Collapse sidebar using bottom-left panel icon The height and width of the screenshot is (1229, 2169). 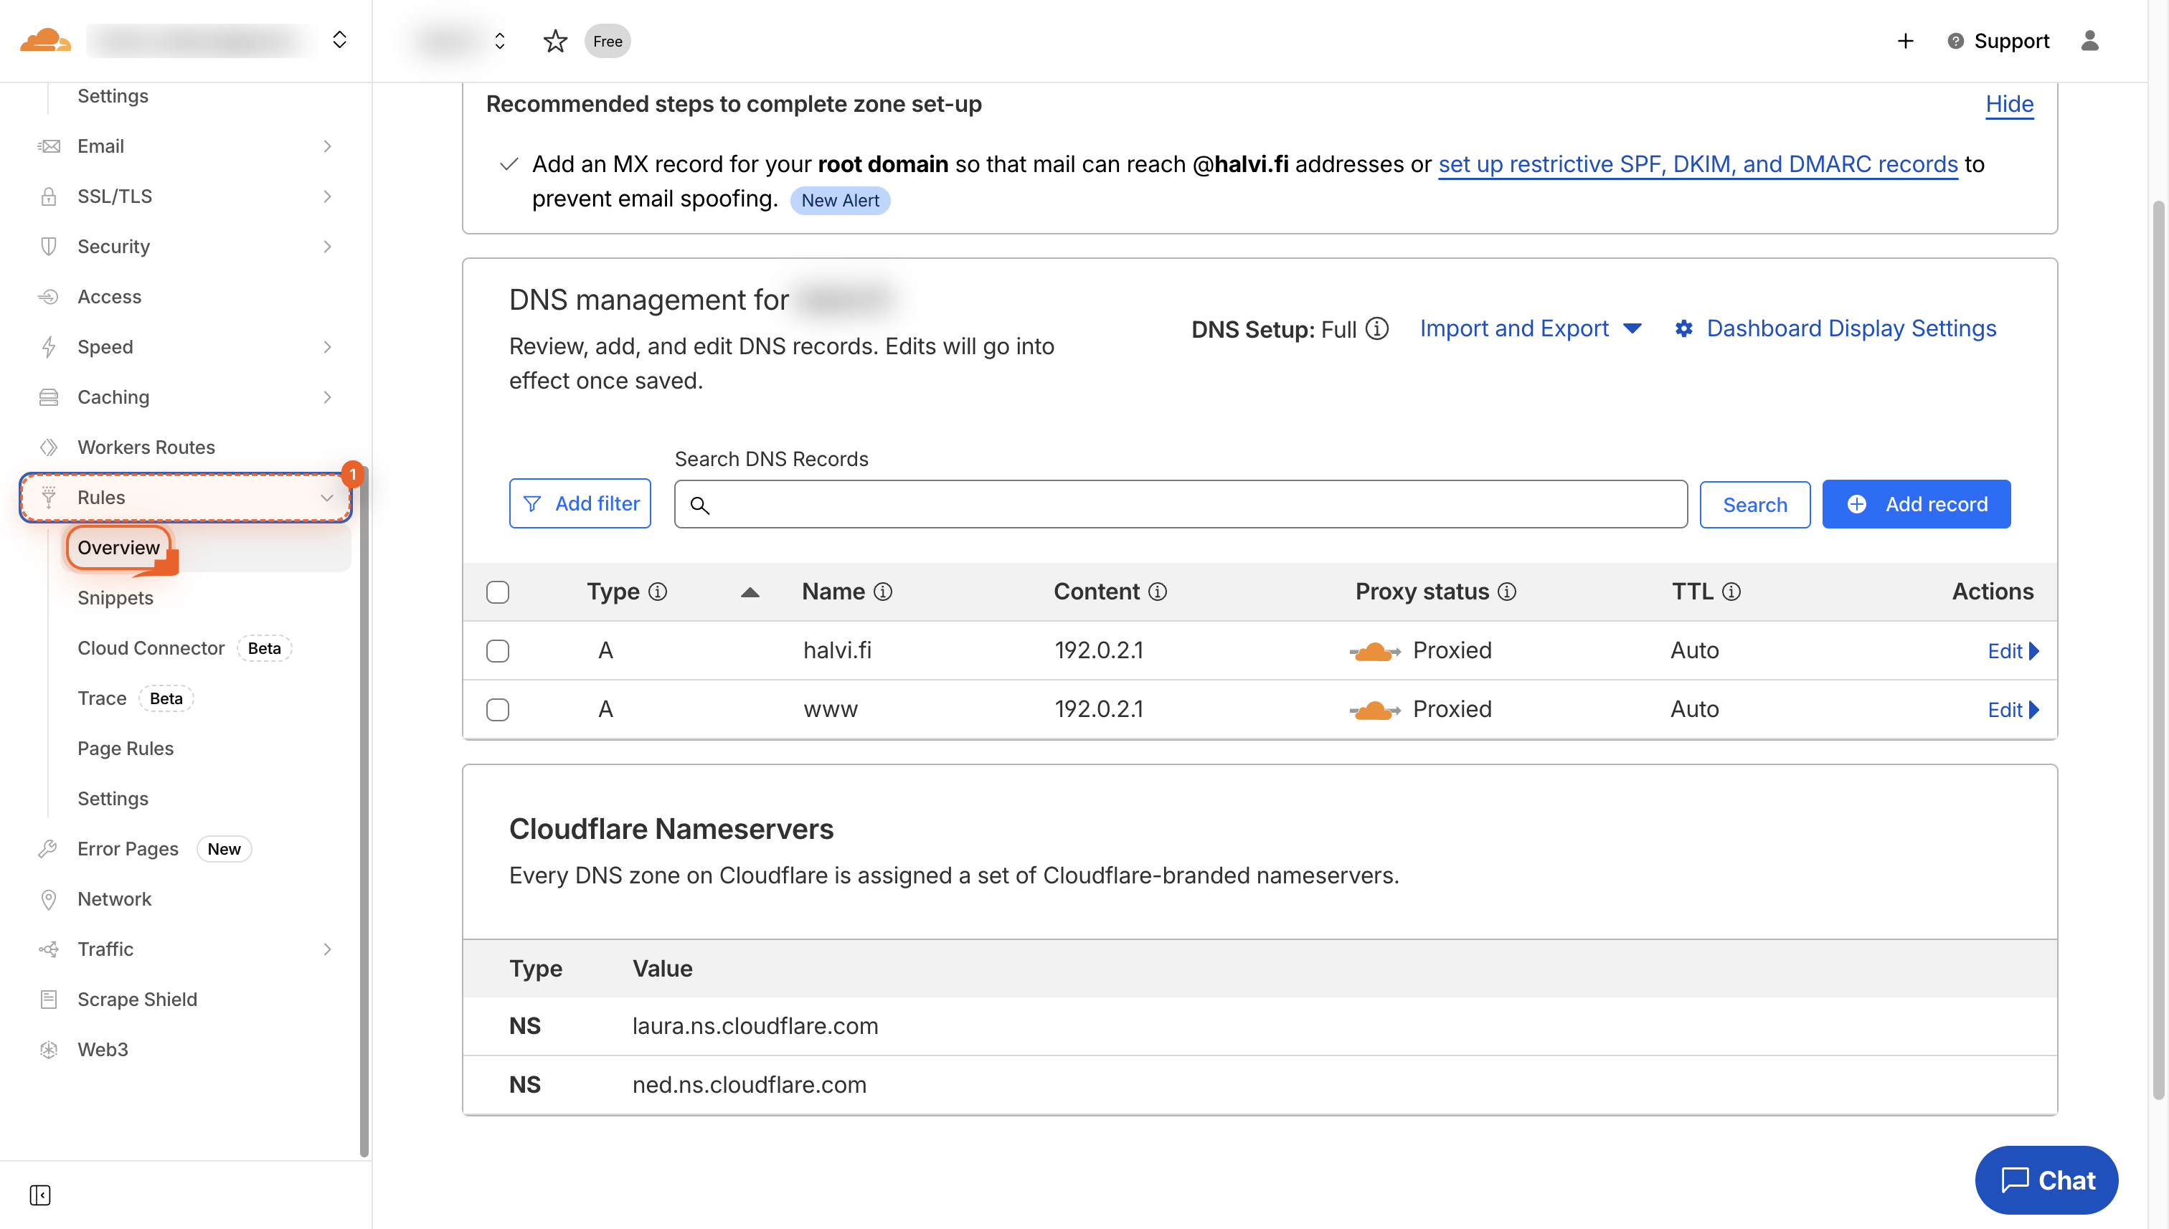pos(39,1195)
